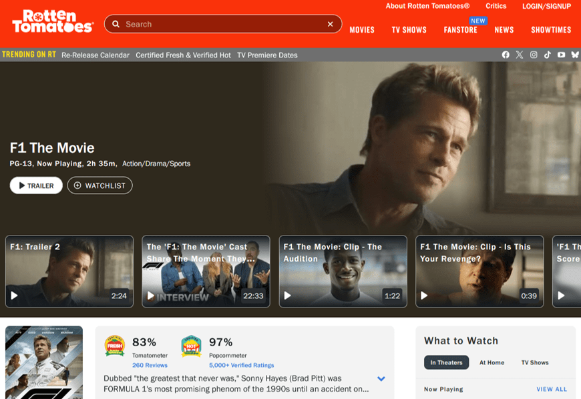
Task: Click into the Search input field
Action: coord(220,24)
